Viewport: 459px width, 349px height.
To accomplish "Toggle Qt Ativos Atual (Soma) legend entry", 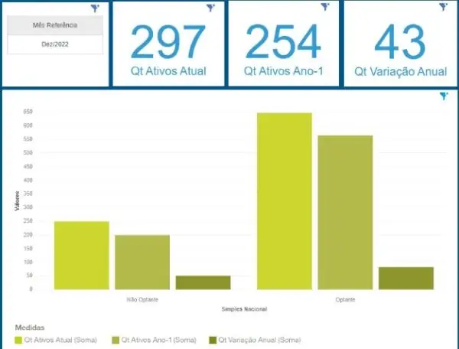I will point(61,338).
